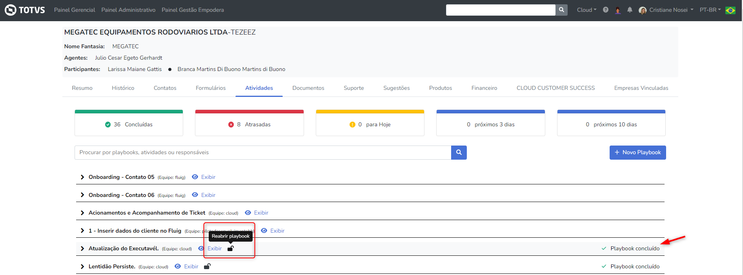Switch to the Financeiro tab

[x=484, y=88]
